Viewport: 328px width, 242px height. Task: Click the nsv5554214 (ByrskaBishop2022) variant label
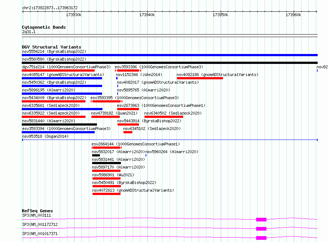coord(54,51)
